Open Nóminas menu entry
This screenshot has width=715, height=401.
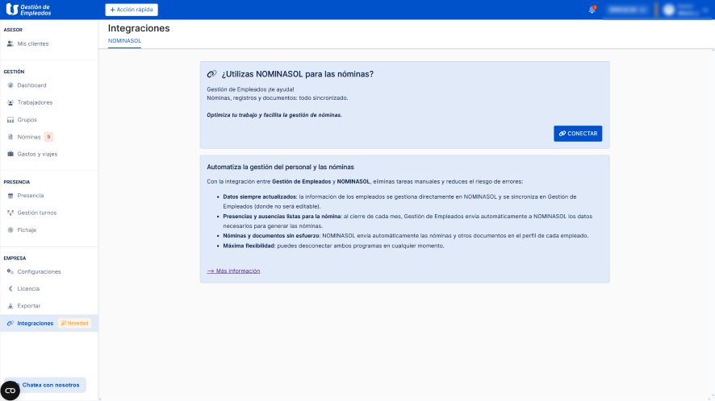pos(29,137)
